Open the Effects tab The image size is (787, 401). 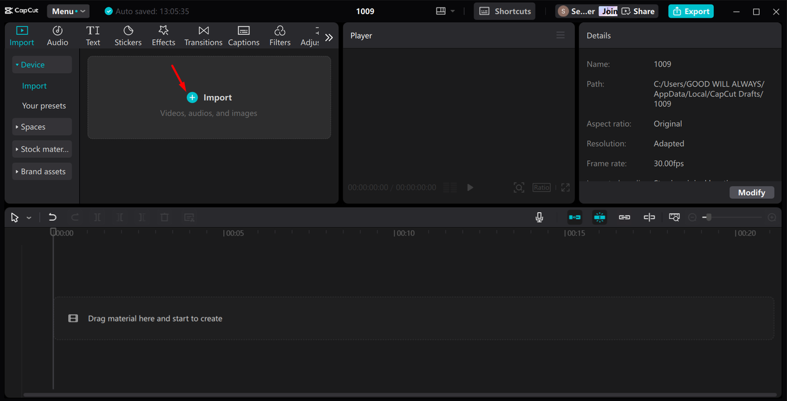[164, 36]
